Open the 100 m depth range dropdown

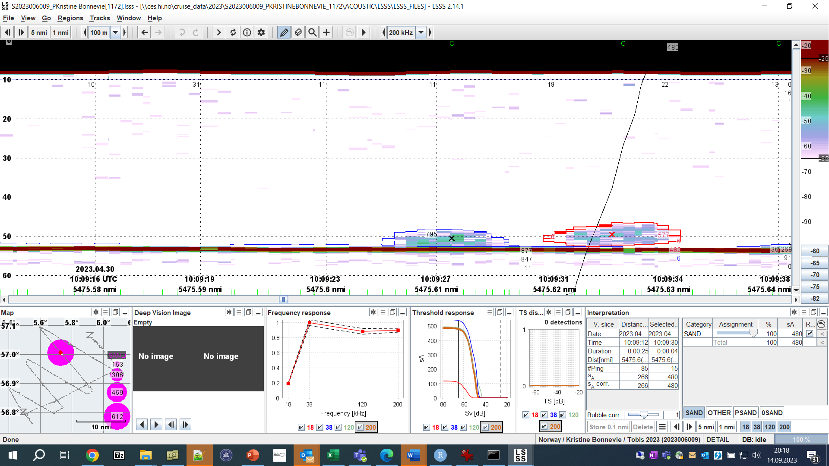(x=115, y=32)
